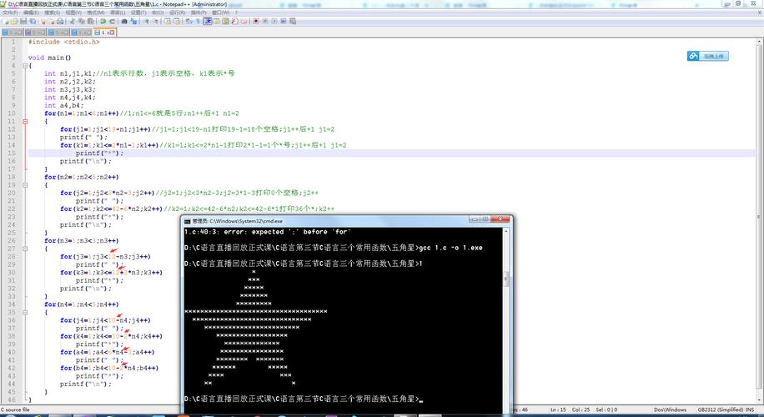The image size is (764, 417).
Task: Toggle the highlighted Indent Guide icon
Action: [208, 22]
